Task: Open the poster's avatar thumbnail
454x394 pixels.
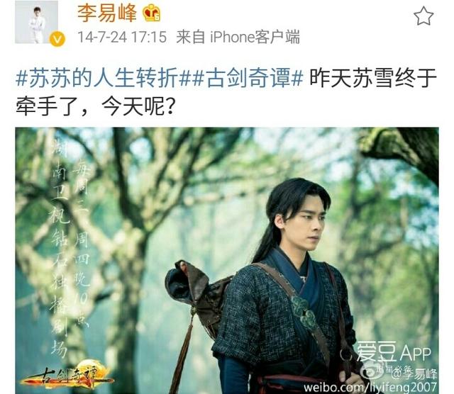Action: [x=36, y=22]
